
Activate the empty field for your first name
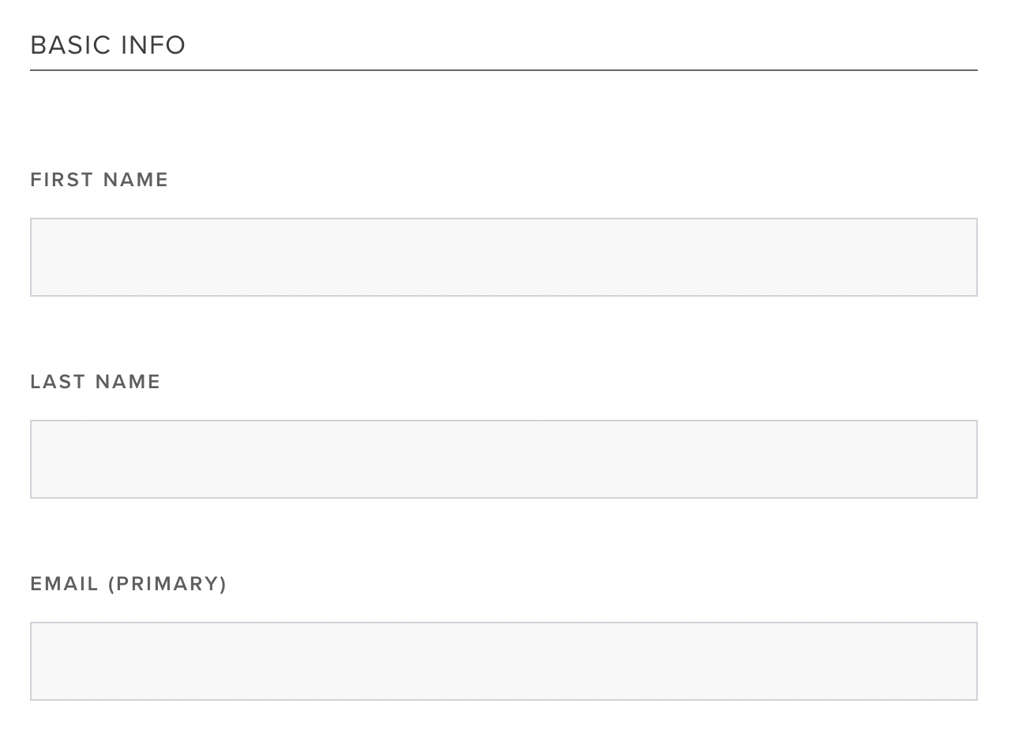504,257
